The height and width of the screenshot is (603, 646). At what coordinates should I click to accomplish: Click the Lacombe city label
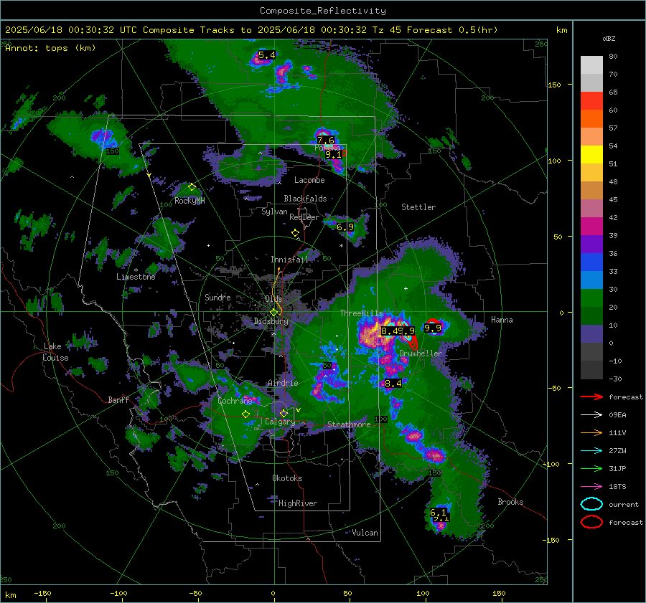pyautogui.click(x=309, y=180)
